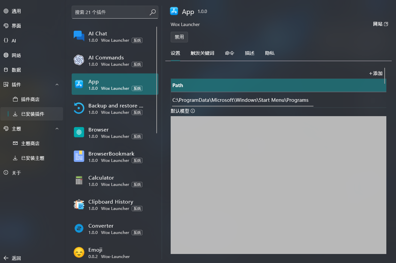This screenshot has height=263, width=396.
Task: Open the Backup and restore plugin icon
Action: click(x=79, y=108)
